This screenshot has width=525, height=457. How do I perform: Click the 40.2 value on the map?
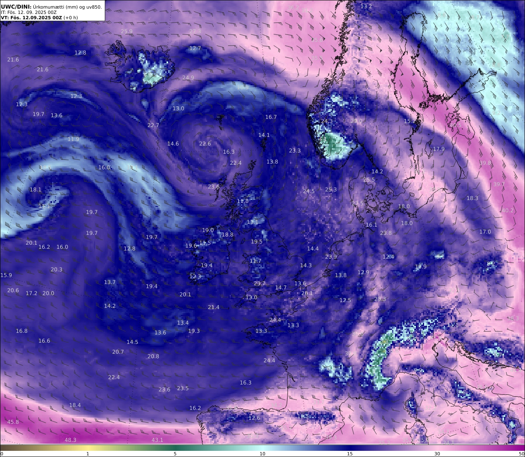508,211
